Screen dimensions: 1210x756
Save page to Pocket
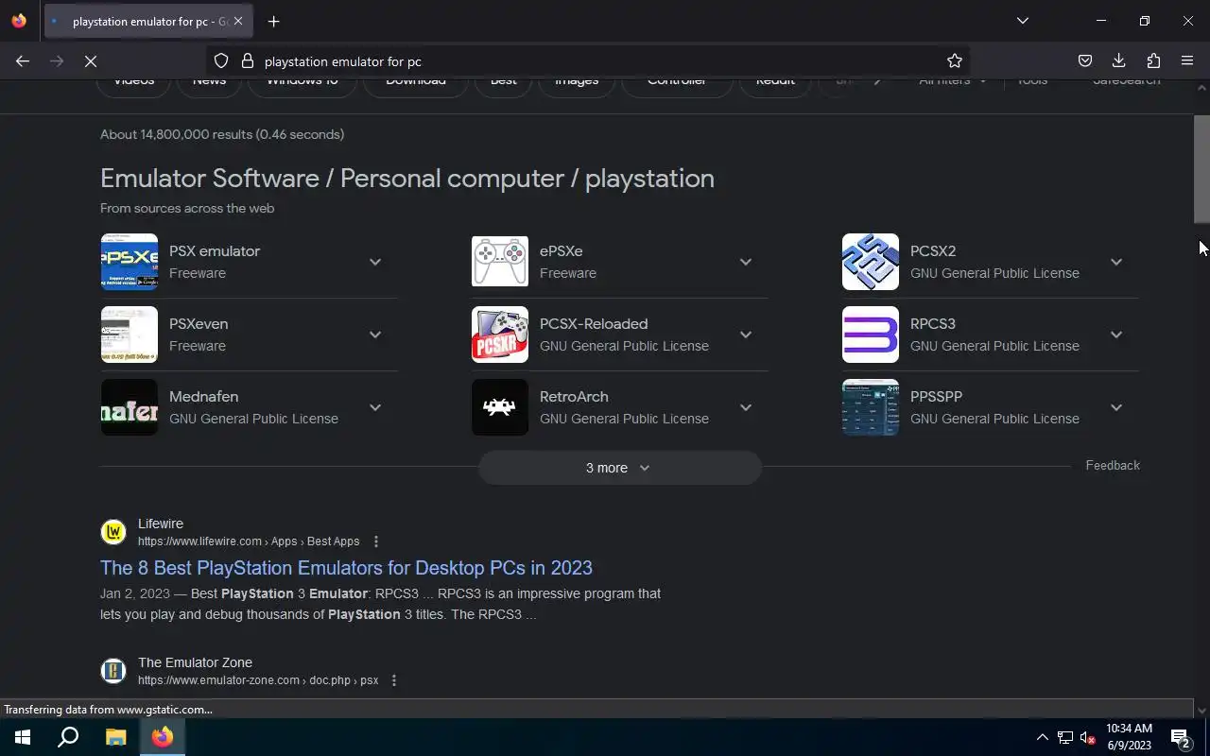tap(1085, 60)
